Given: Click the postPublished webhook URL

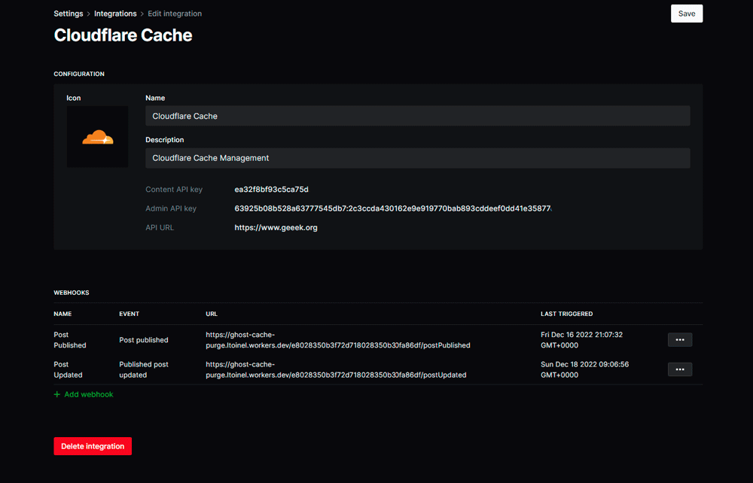Looking at the screenshot, I should (337, 340).
